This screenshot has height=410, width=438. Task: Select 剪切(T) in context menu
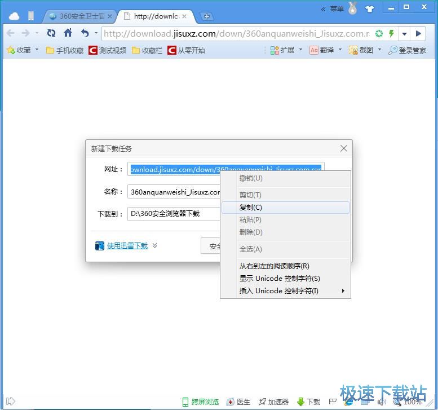click(x=285, y=195)
